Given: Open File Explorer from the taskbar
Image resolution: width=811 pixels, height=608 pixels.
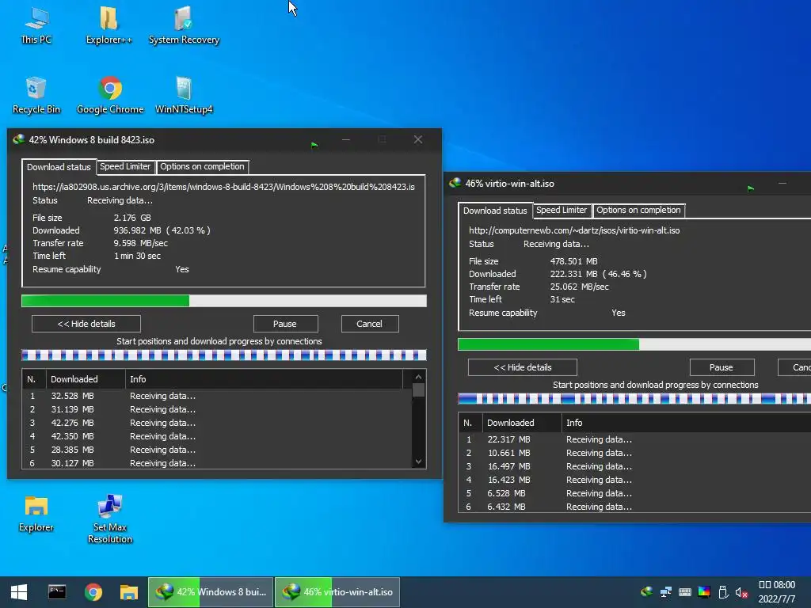Looking at the screenshot, I should click(x=129, y=592).
